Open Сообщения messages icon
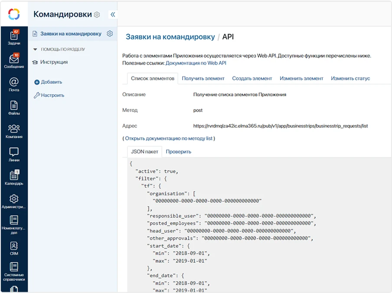This screenshot has width=392, height=293. click(x=14, y=61)
